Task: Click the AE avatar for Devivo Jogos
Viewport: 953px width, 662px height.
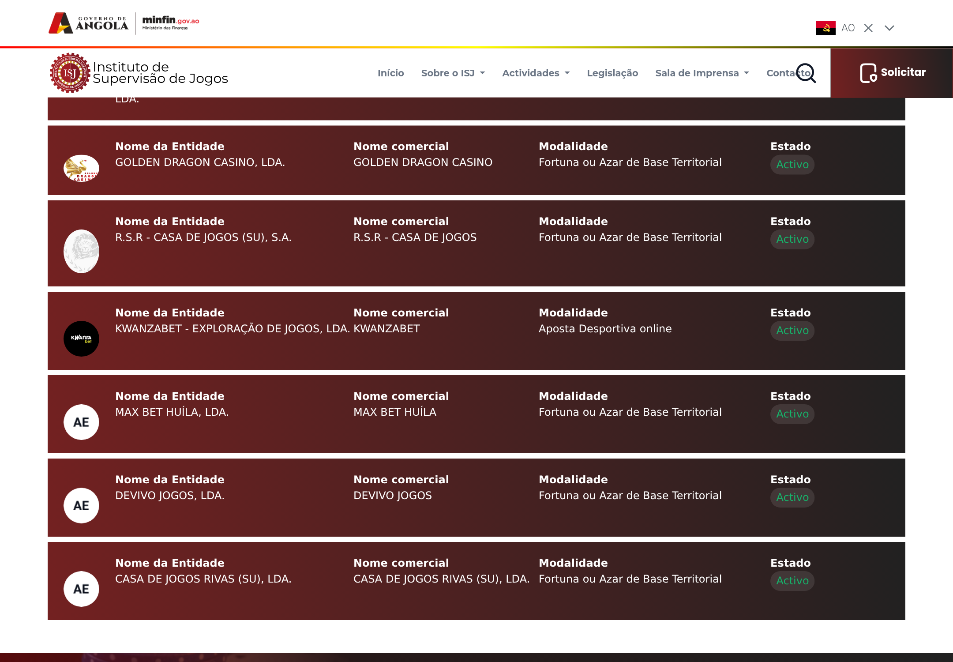Action: [81, 505]
